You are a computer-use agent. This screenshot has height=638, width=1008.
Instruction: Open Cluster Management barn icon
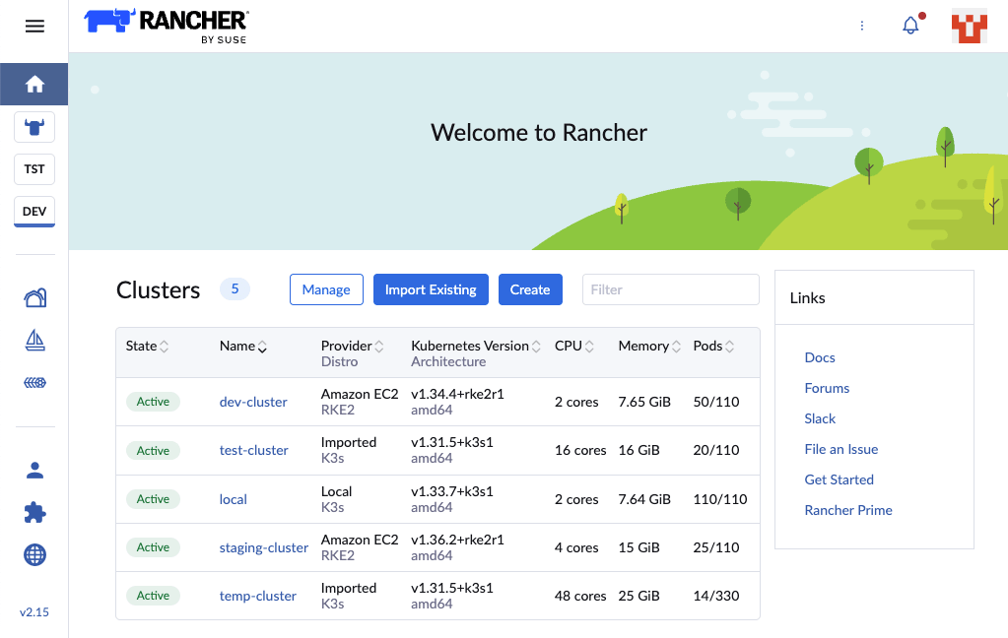(34, 297)
